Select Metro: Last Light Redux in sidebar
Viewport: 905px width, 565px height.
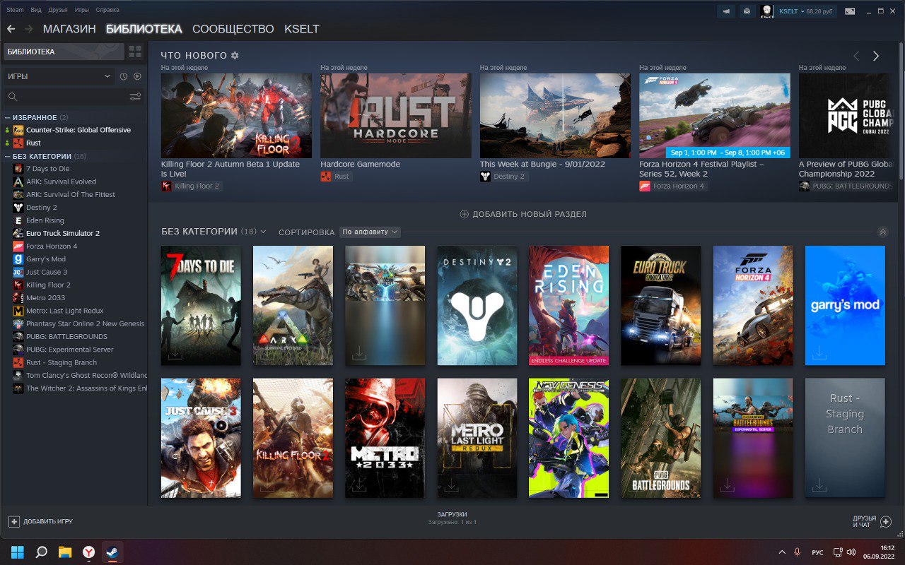pyautogui.click(x=65, y=311)
